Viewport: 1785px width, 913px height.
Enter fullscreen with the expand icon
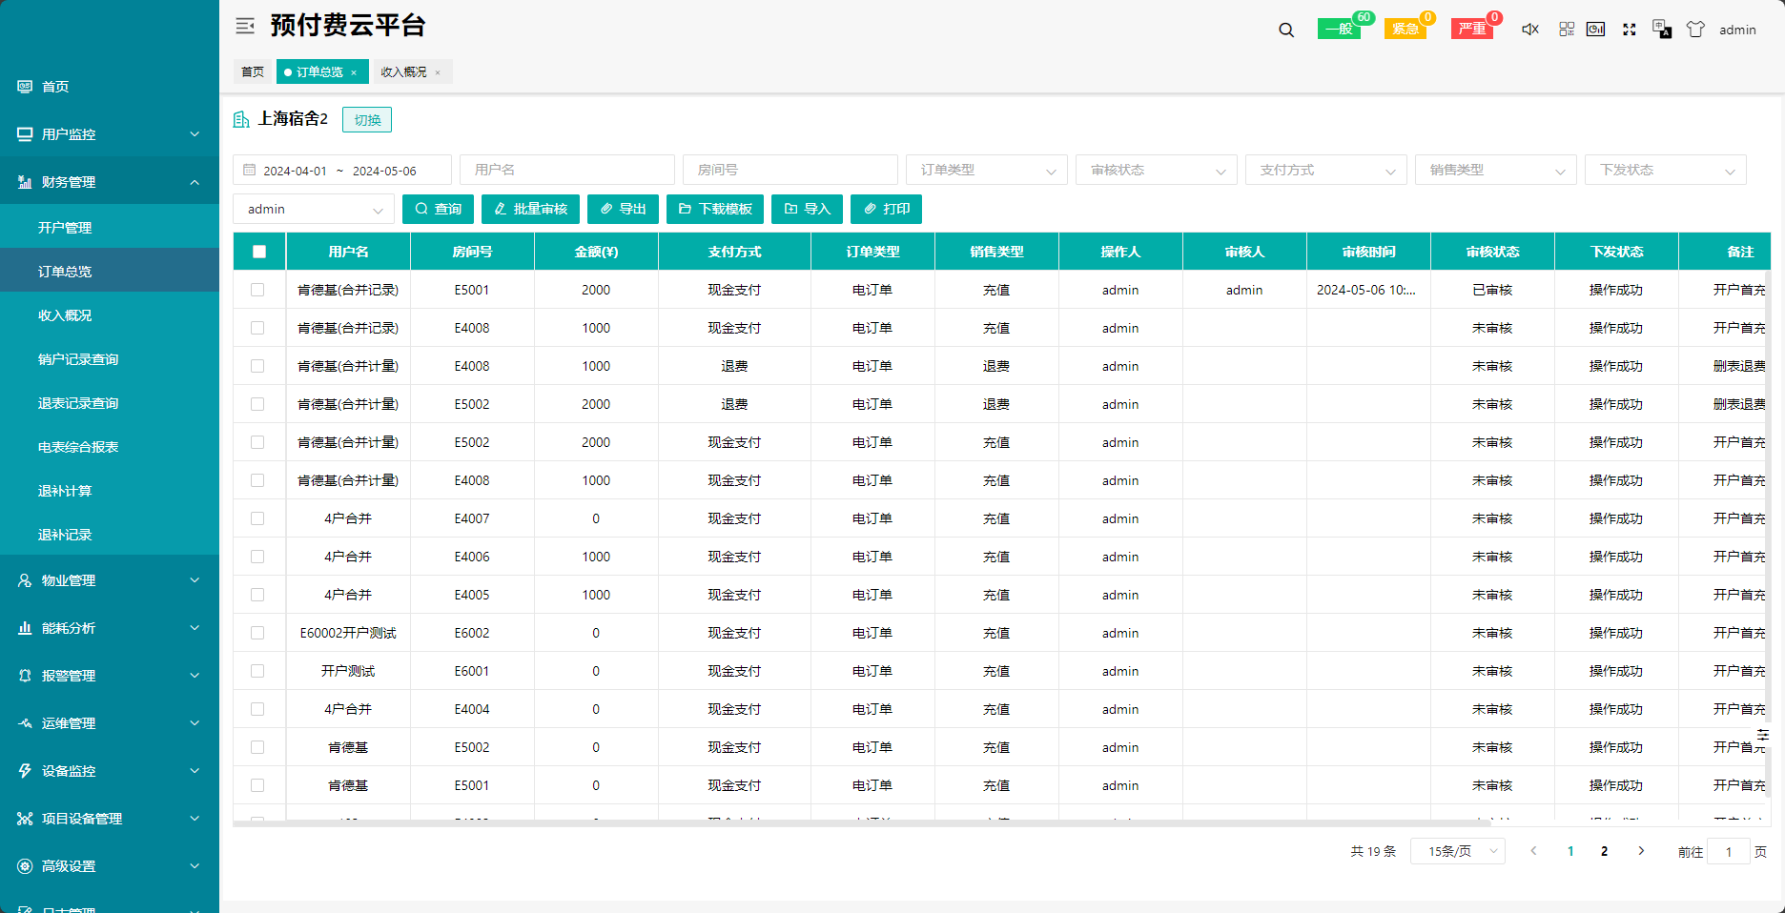point(1630,30)
